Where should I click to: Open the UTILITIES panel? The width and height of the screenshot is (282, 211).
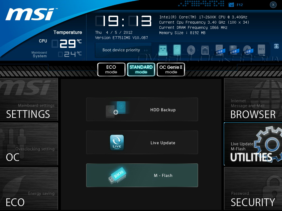pos(253,144)
